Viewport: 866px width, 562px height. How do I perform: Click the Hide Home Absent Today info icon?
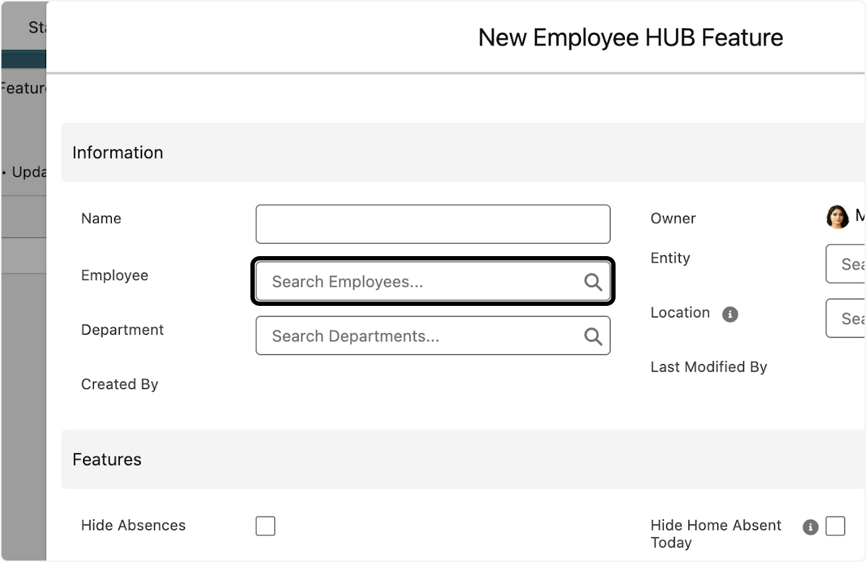(810, 526)
